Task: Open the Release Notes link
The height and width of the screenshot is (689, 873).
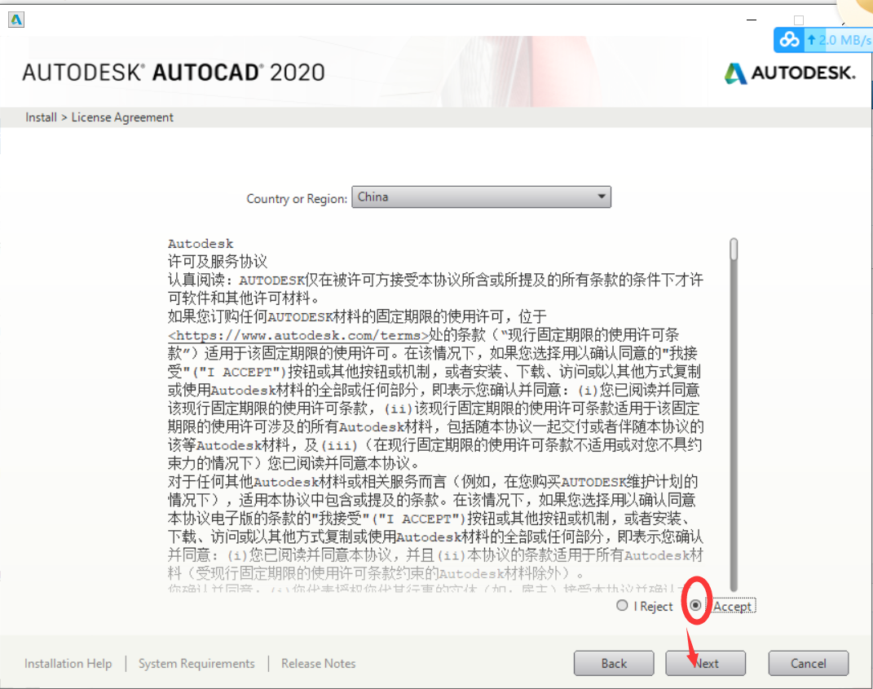Action: click(319, 664)
